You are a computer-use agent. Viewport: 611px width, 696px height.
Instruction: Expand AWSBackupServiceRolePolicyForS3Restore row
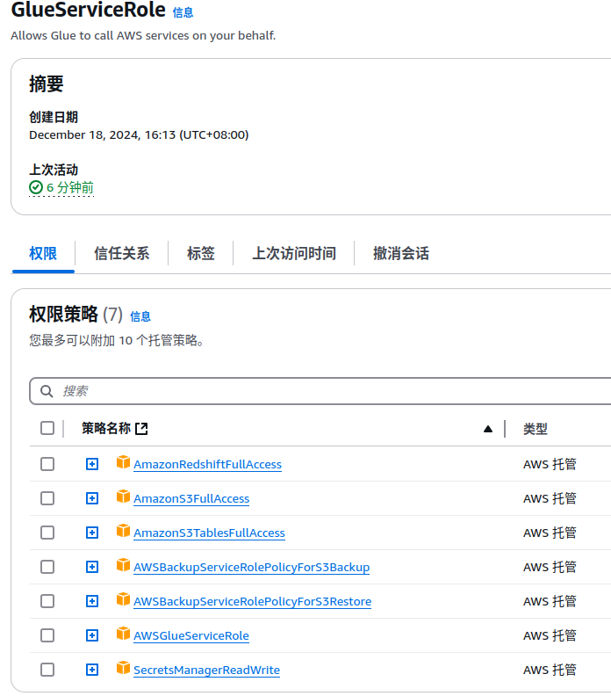[92, 601]
